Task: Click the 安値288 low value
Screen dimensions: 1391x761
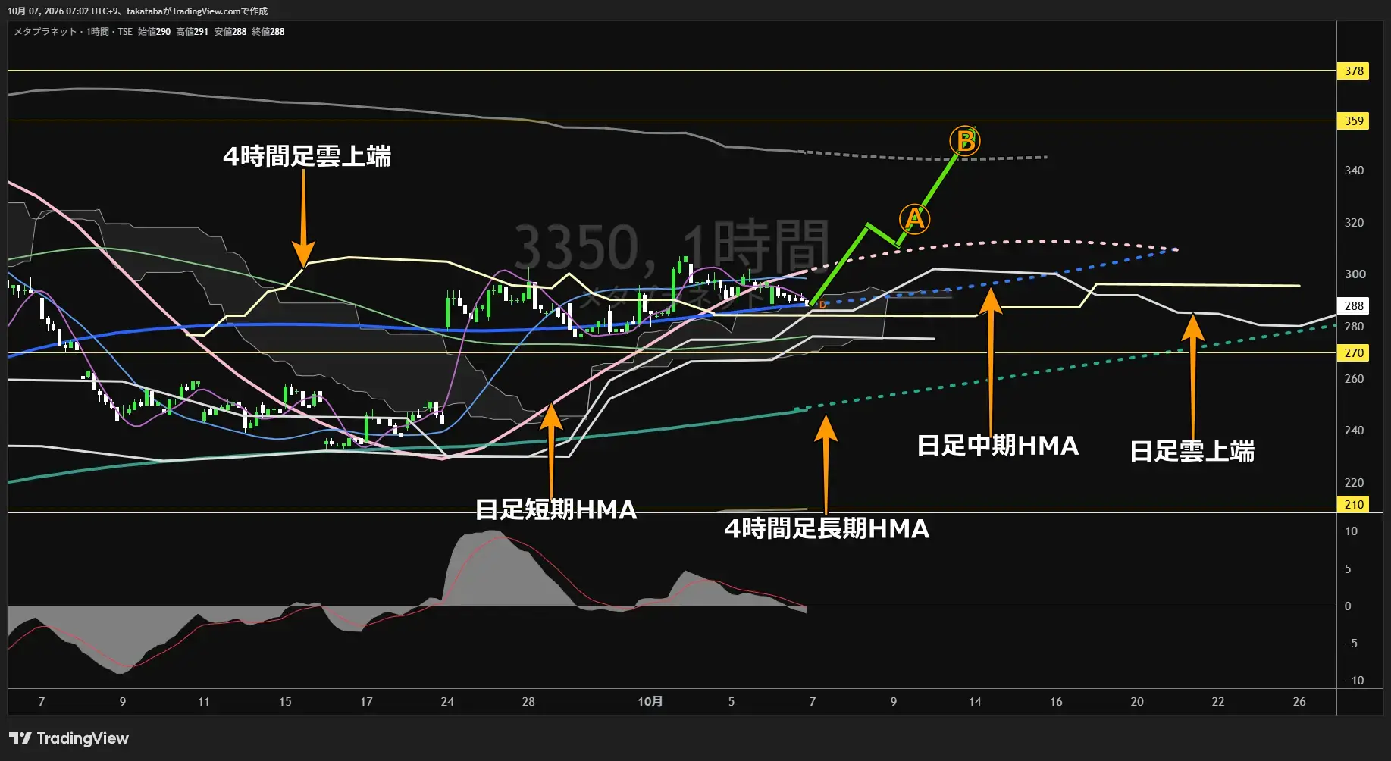Action: [x=230, y=32]
